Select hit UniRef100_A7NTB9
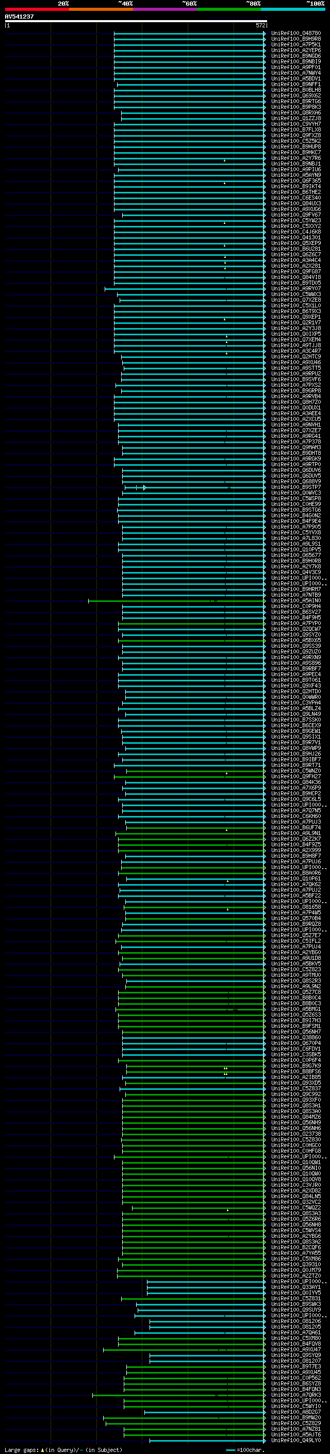 coord(296,595)
